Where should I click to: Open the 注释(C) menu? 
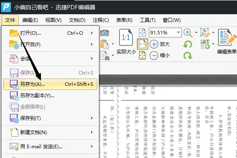100,20
